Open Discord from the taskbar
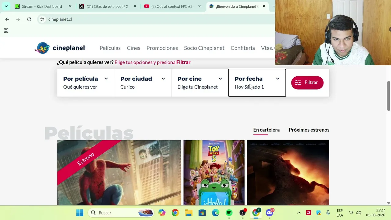This screenshot has width=391, height=220. [x=269, y=213]
